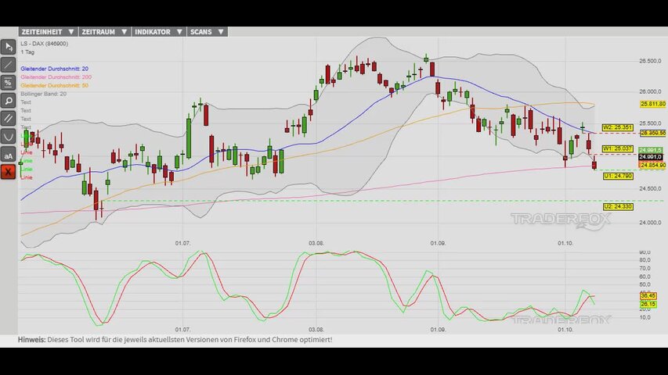
Task: Select the U1: 24.790 support label
Action: tap(618, 176)
